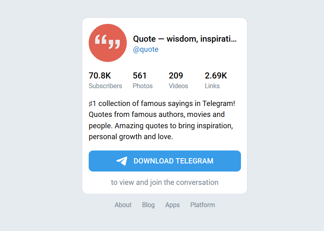Click the 70.8K subscriber count
324x231 pixels.
[100, 76]
